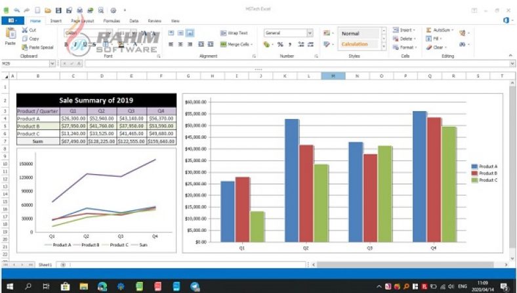Click AutoSum in Editing group
This screenshot has height=293, width=517.
(x=440, y=30)
